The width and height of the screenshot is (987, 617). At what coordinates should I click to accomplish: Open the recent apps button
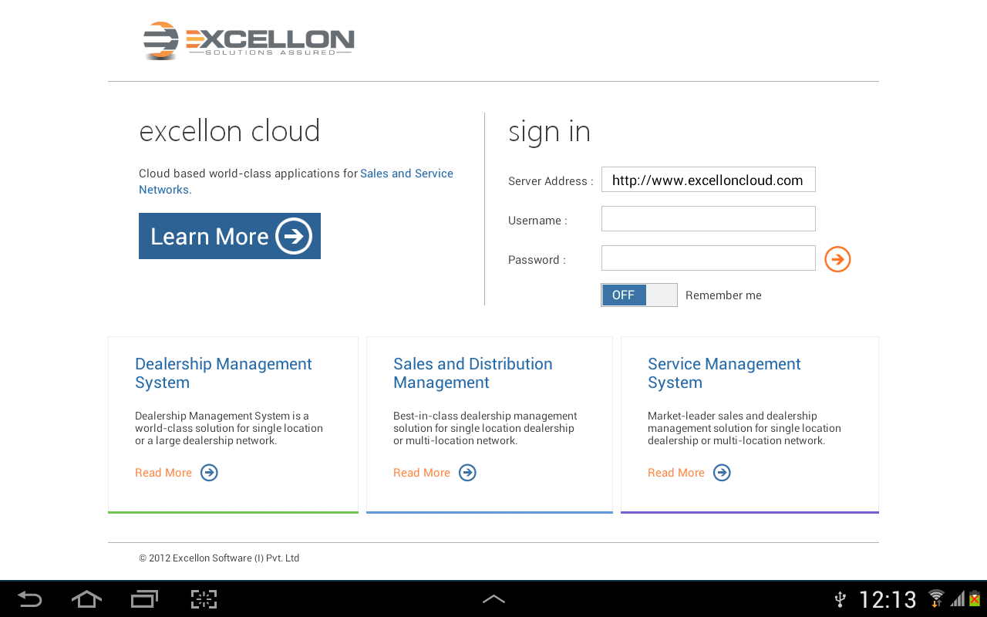(x=144, y=599)
